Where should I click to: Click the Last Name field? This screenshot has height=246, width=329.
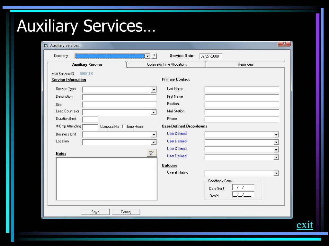click(x=242, y=90)
